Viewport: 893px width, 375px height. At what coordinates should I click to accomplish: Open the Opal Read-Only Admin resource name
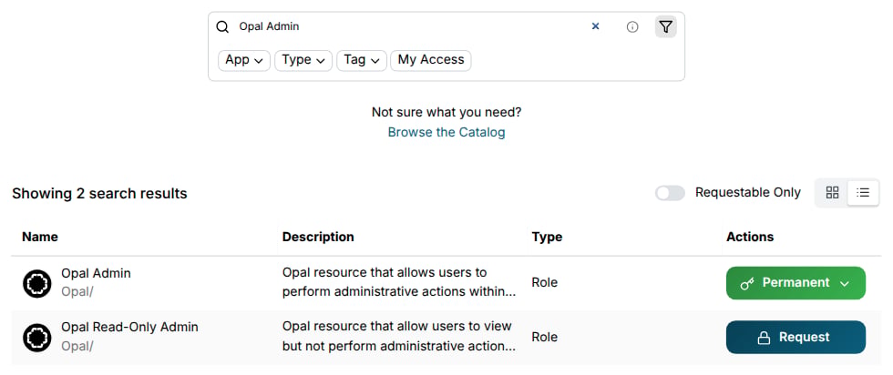(129, 327)
